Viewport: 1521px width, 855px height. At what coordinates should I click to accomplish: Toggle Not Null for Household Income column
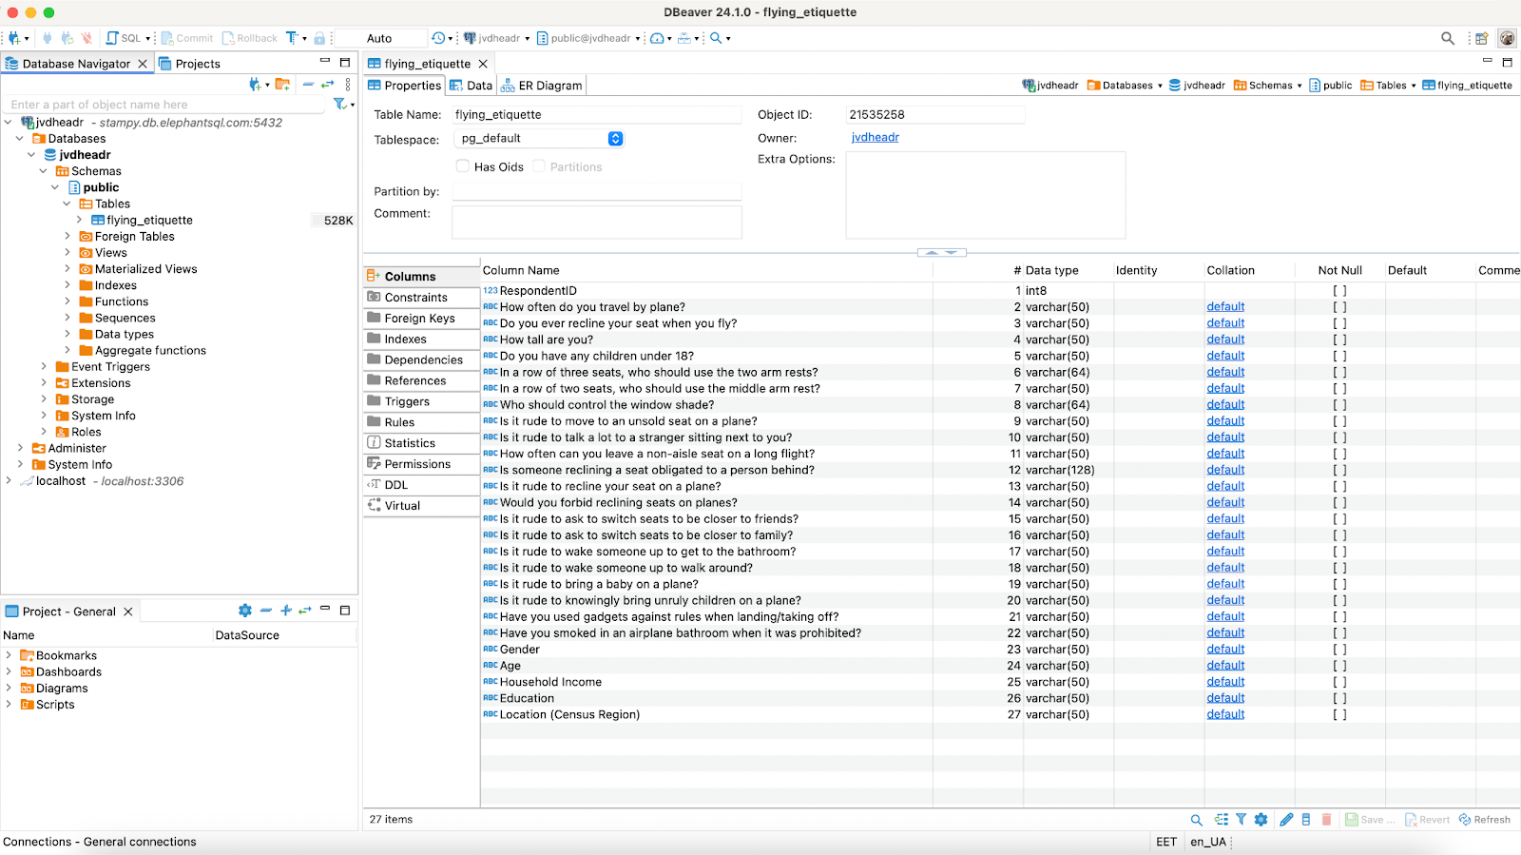click(x=1339, y=682)
